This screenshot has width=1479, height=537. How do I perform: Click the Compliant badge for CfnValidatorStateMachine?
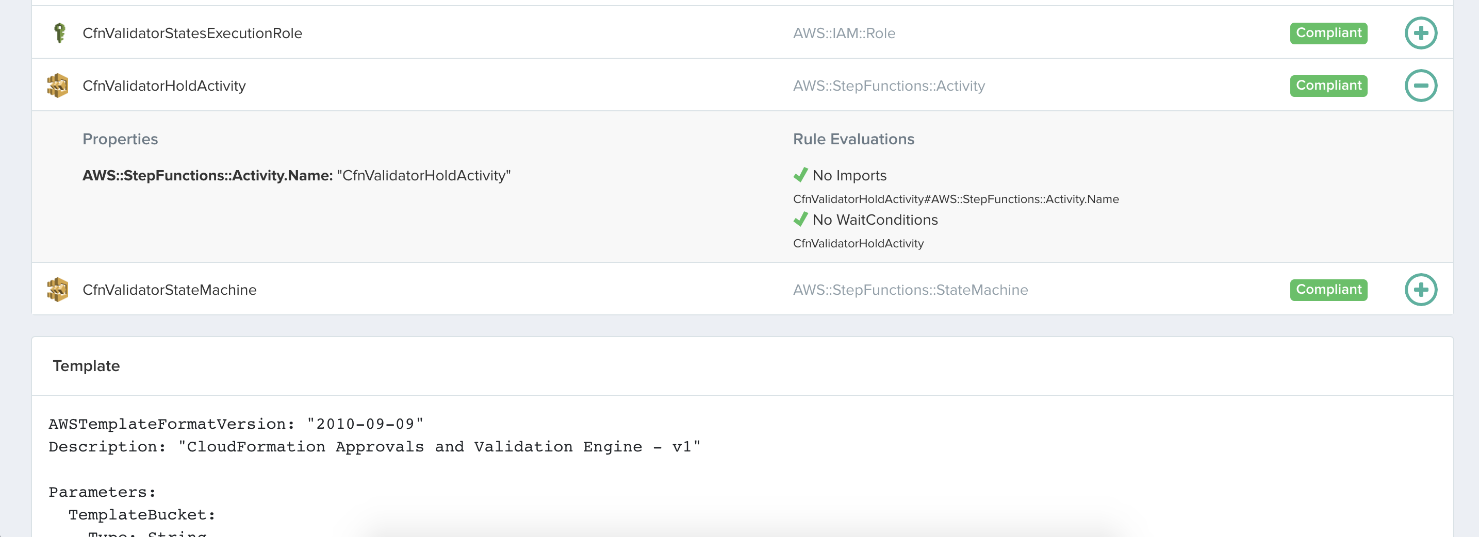tap(1328, 290)
